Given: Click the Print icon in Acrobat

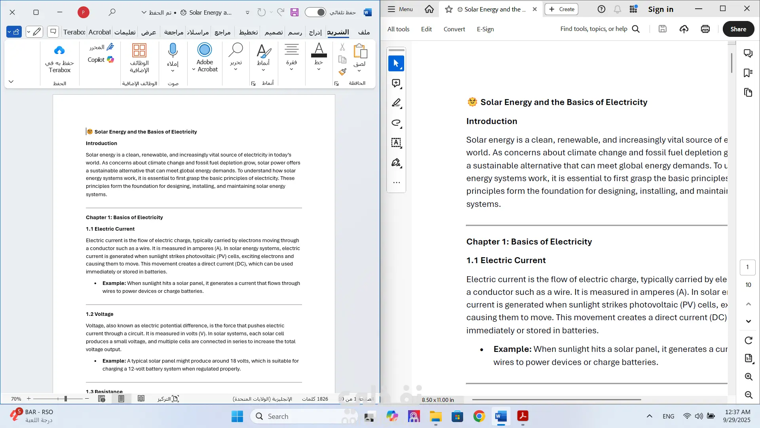Looking at the screenshot, I should tap(705, 29).
